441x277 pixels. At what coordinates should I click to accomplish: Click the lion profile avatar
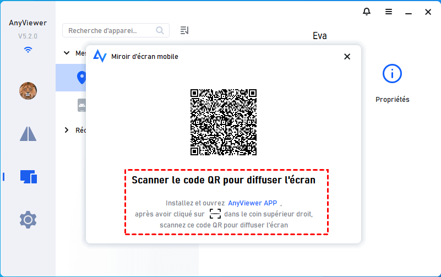28,91
